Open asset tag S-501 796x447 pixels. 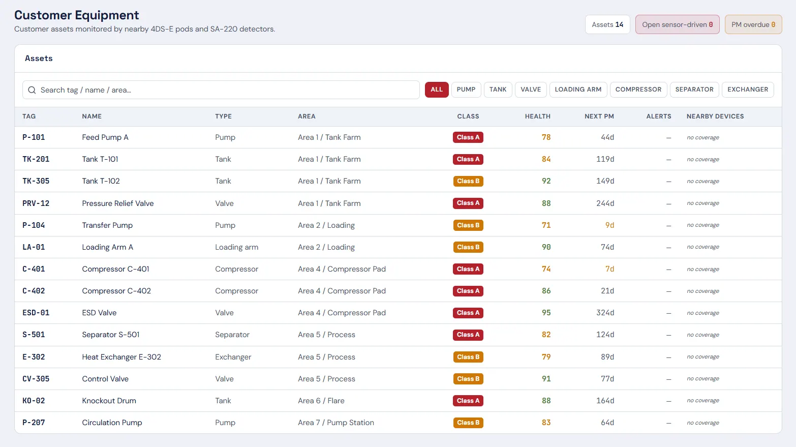pos(34,335)
